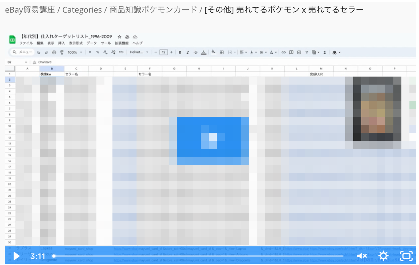Open the horizontal align dropdown
This screenshot has height=265, width=419.
243,52
